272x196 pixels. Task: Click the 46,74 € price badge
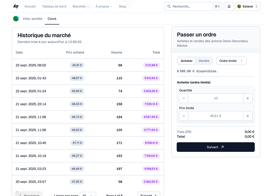tap(77, 117)
